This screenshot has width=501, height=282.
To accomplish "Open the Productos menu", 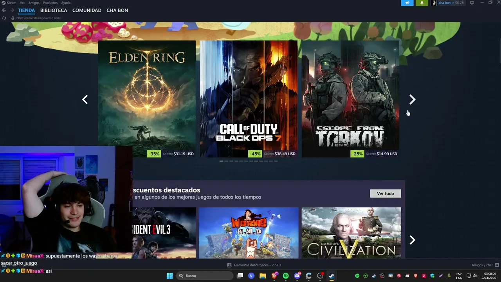I will (x=50, y=3).
